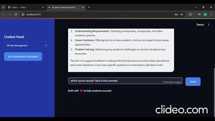Click the 'Career Guidance:' list item text
This screenshot has width=215, height=121.
tap(85, 40)
